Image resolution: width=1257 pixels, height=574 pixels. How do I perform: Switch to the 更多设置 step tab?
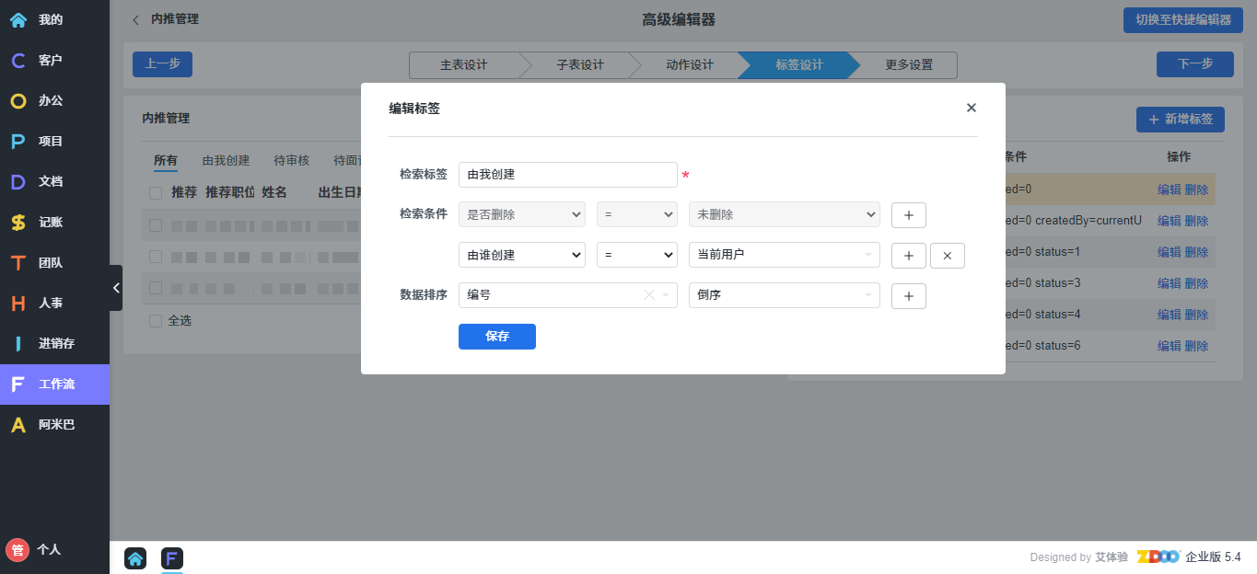coord(908,65)
